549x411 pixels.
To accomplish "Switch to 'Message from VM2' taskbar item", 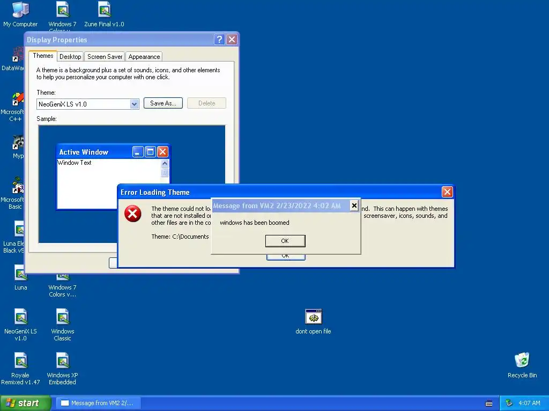I will (99, 403).
